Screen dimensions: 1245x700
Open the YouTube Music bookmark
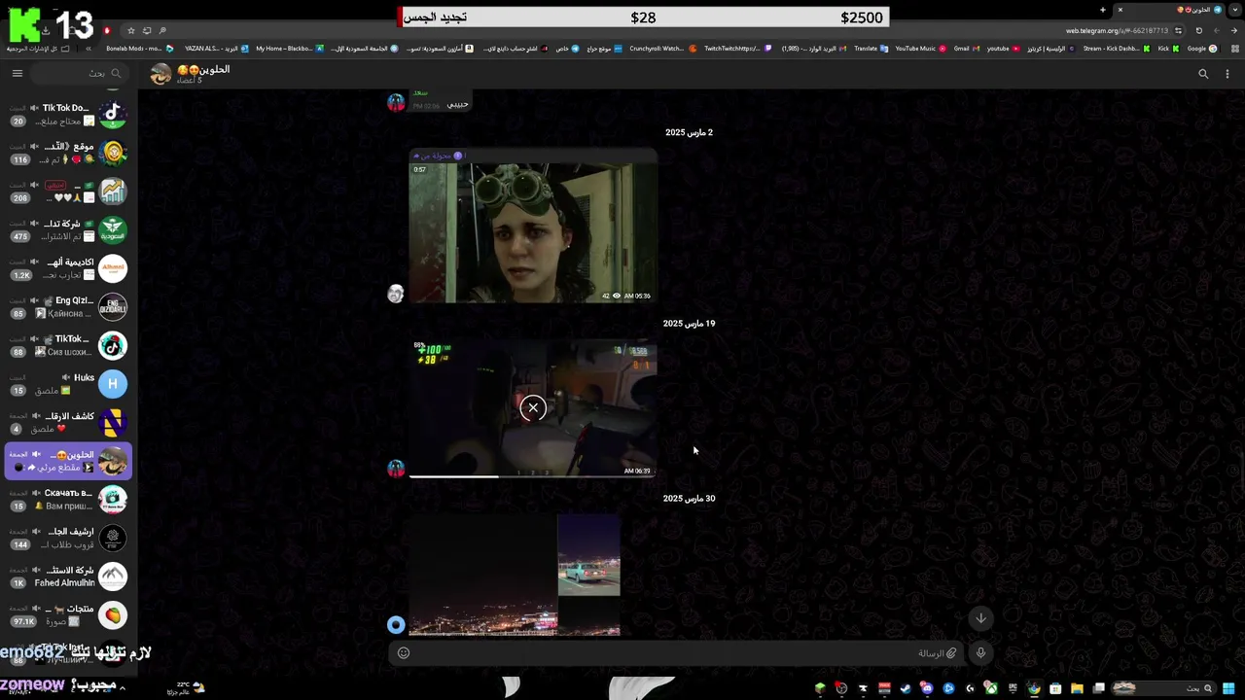[920, 49]
